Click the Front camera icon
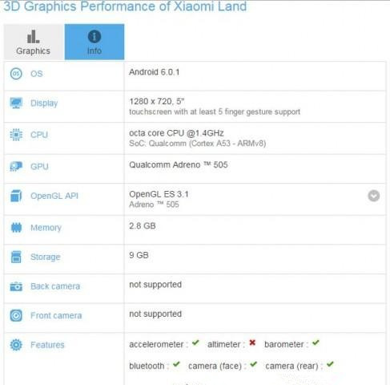Image resolution: width=390 pixels, height=385 pixels. click(16, 315)
